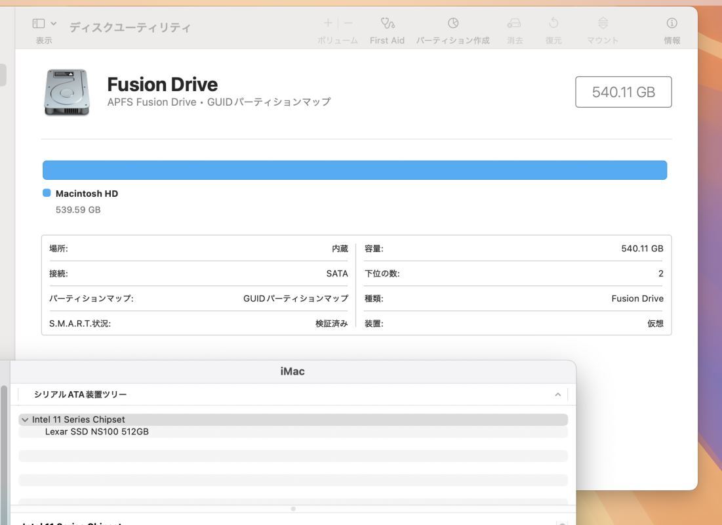Select Lexar SSD NS100 512GB entry
Image resolution: width=722 pixels, height=525 pixels.
coord(96,432)
